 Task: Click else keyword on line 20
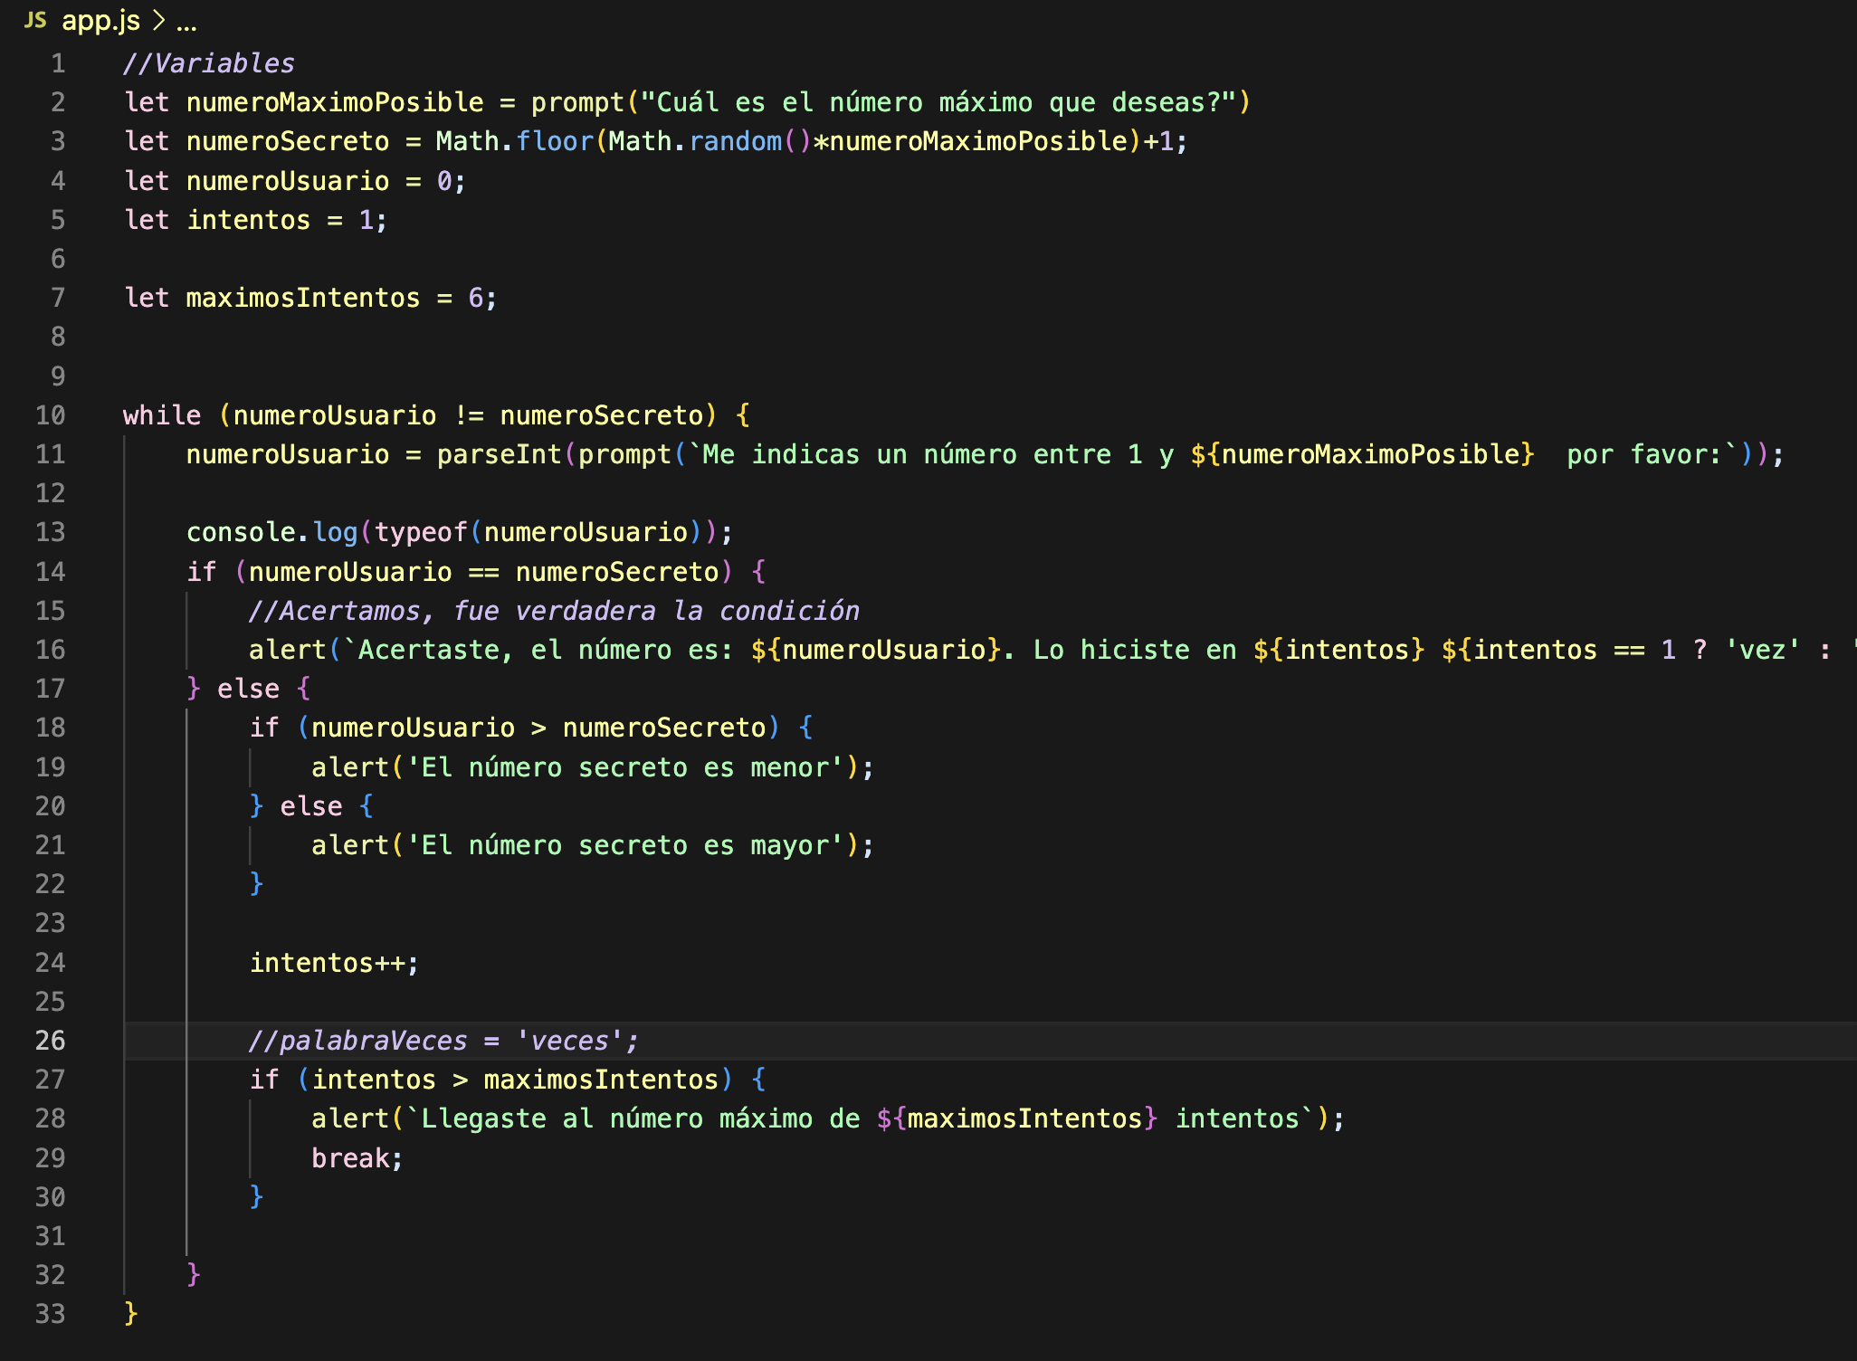311,806
